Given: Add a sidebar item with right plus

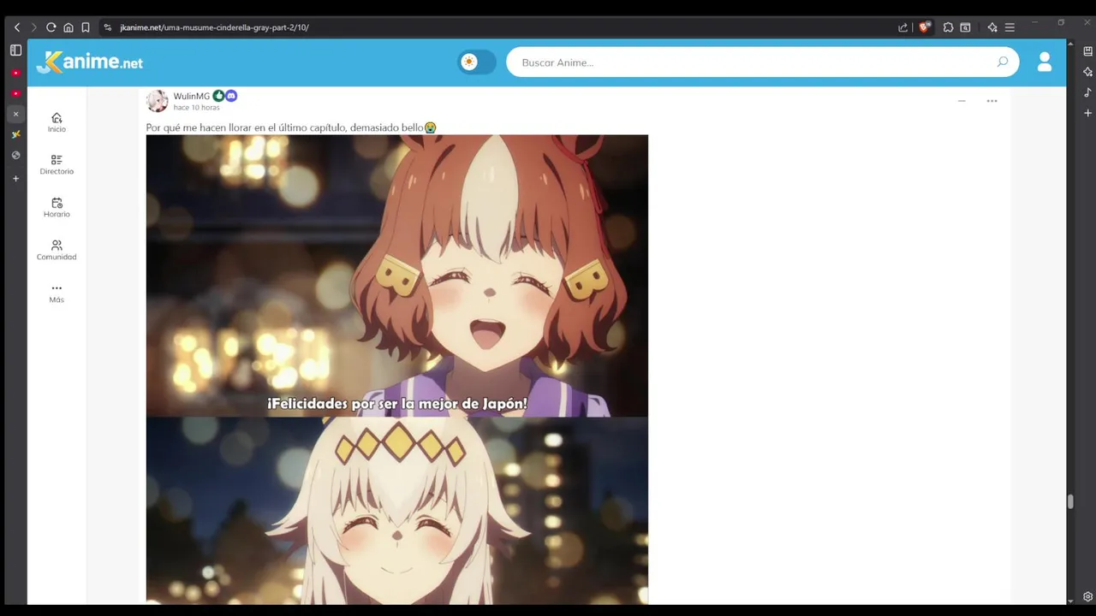Looking at the screenshot, I should click(1087, 113).
